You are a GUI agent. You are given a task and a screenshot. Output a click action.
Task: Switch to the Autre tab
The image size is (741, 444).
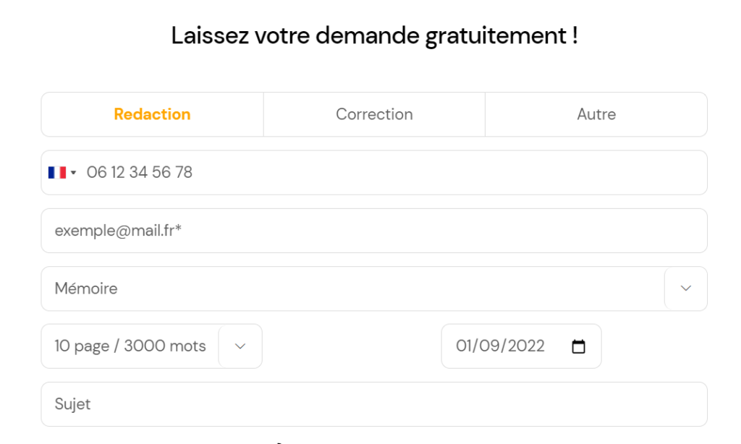click(596, 114)
